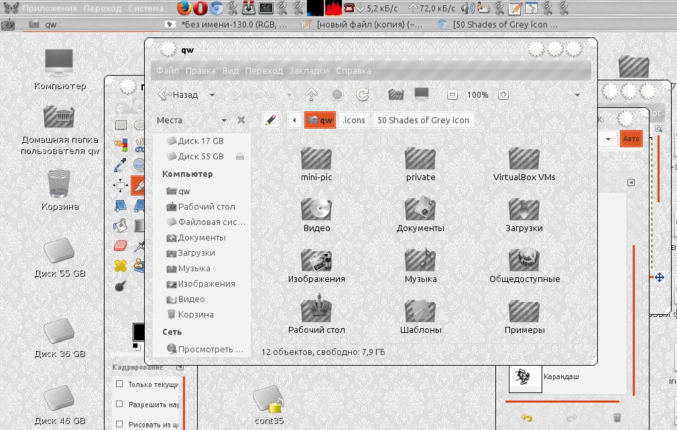Open the mini-pic folder
This screenshot has height=430, width=677.
316,164
